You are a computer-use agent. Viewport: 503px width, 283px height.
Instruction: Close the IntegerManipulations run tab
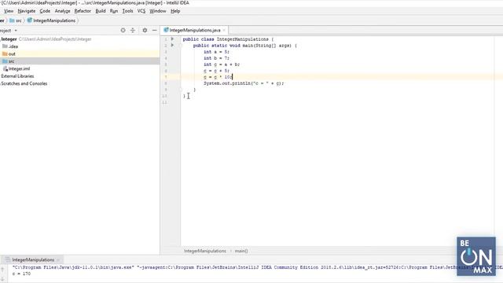click(x=58, y=260)
